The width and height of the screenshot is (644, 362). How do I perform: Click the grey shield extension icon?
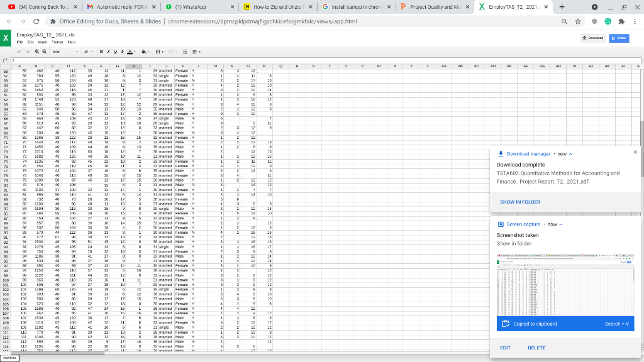pyautogui.click(x=594, y=21)
